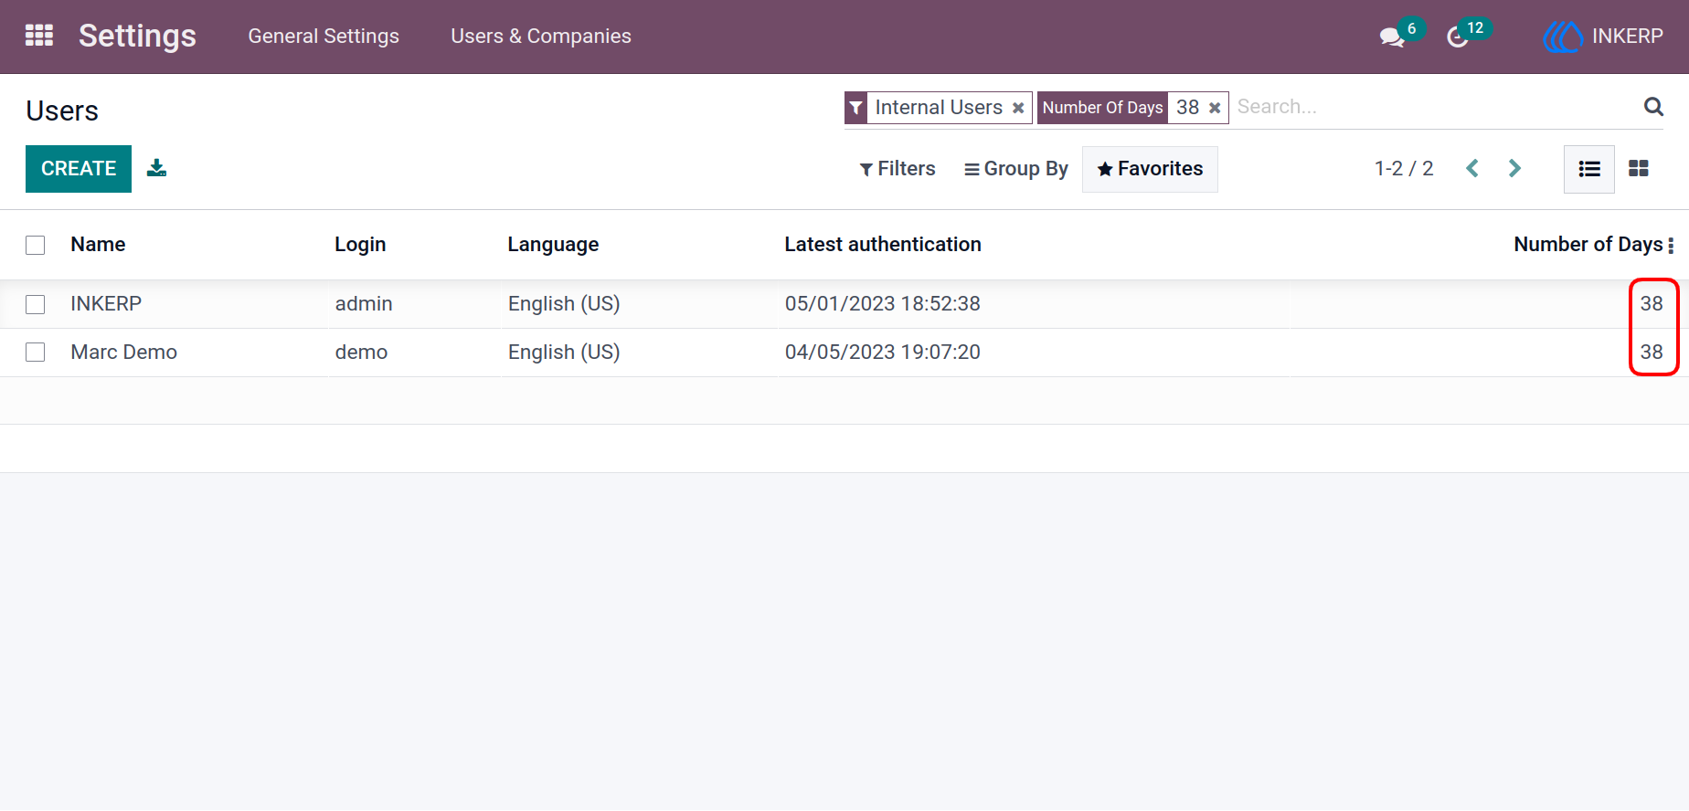Open the Users & Companies menu
Viewport: 1689px width, 811px height.
[541, 37]
